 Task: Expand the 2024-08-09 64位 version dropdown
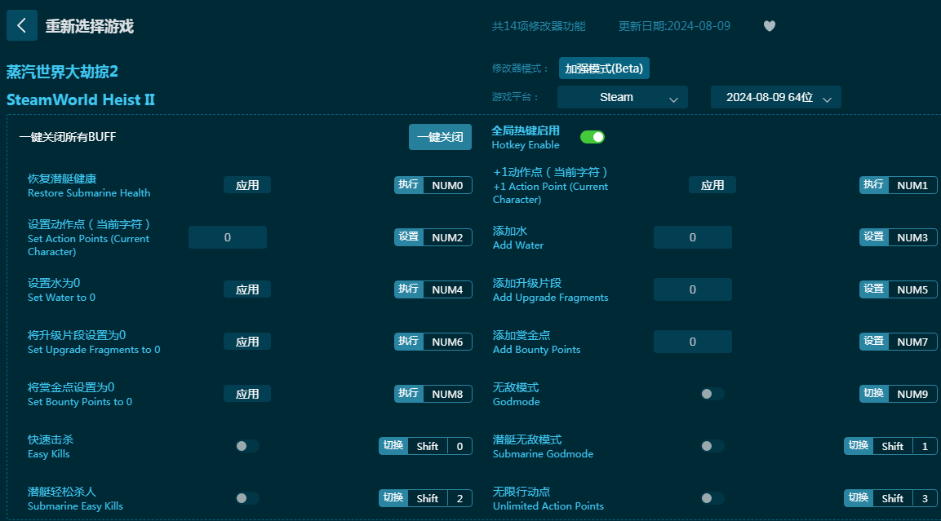pyautogui.click(x=775, y=97)
